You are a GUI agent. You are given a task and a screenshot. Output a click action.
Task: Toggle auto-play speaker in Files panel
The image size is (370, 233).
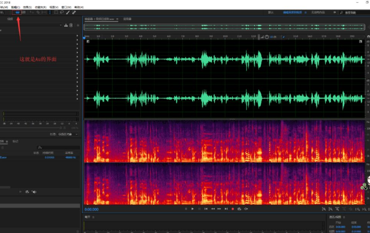click(x=34, y=192)
